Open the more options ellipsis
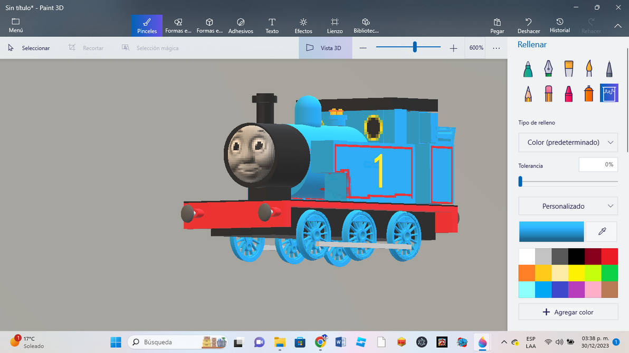 (496, 48)
